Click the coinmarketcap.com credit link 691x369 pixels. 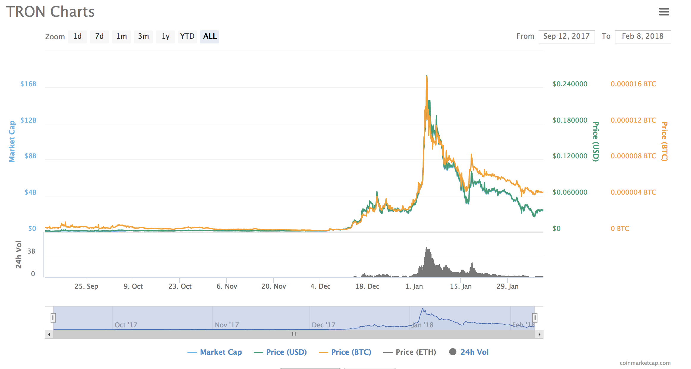(x=645, y=363)
